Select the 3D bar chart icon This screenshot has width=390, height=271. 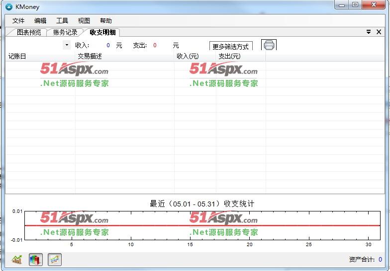[x=36, y=260]
